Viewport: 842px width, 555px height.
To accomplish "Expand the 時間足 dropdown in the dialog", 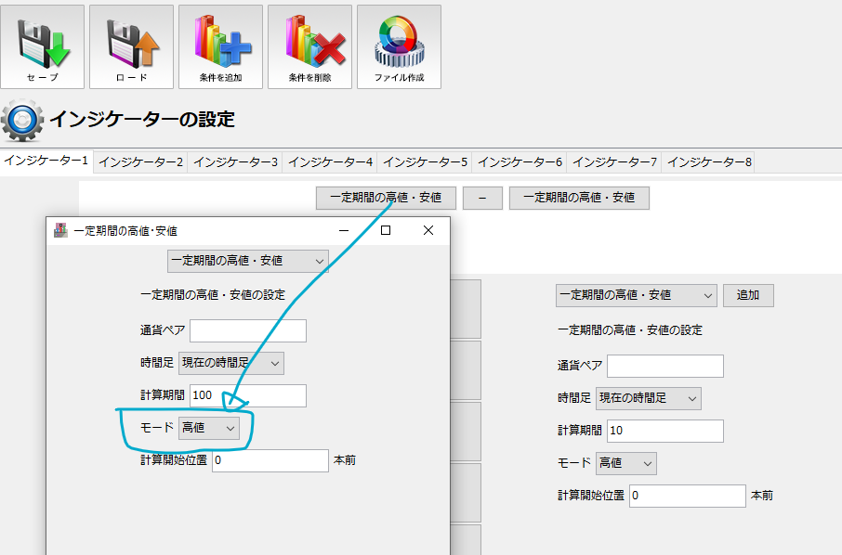I will 231,363.
